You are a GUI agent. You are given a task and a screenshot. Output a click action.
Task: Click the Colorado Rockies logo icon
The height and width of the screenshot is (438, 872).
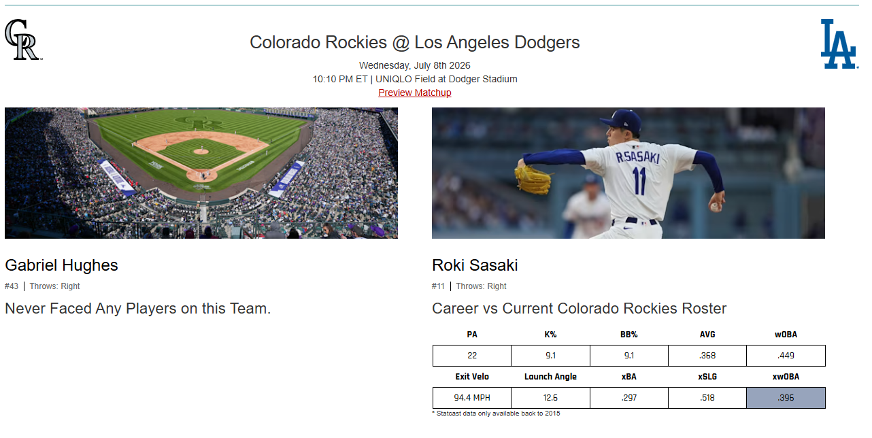pos(24,39)
